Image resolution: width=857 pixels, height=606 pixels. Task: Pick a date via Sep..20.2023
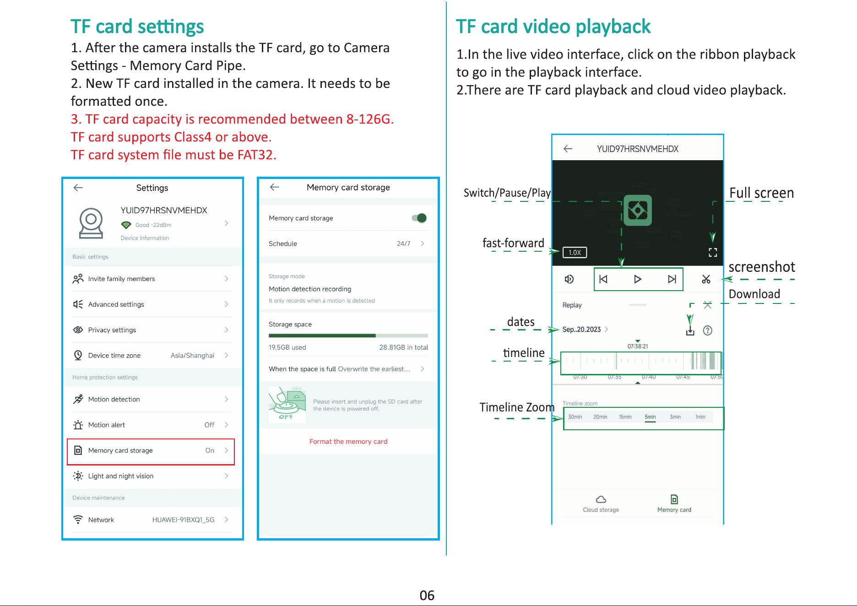(585, 330)
